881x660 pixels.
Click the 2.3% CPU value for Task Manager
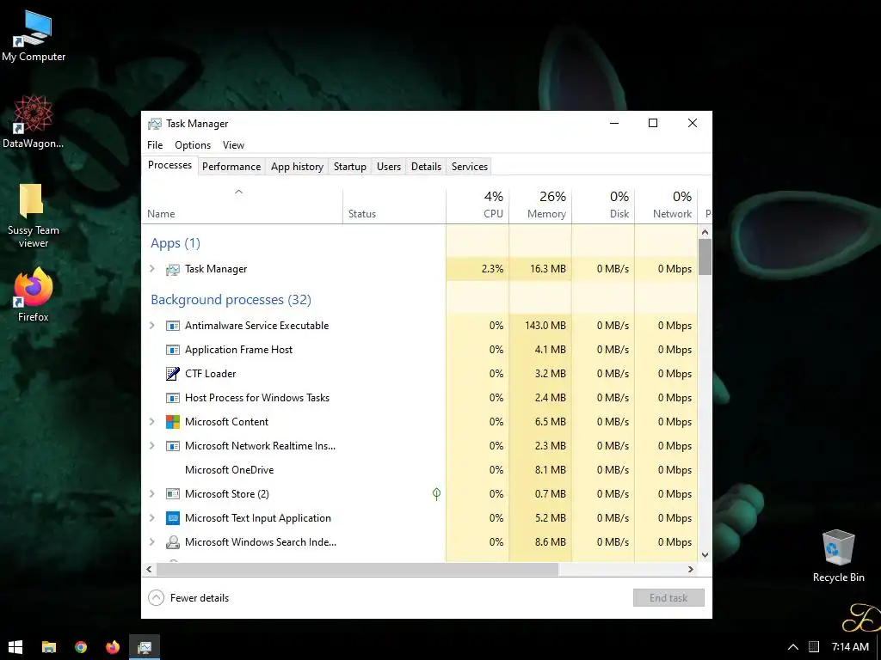[492, 269]
